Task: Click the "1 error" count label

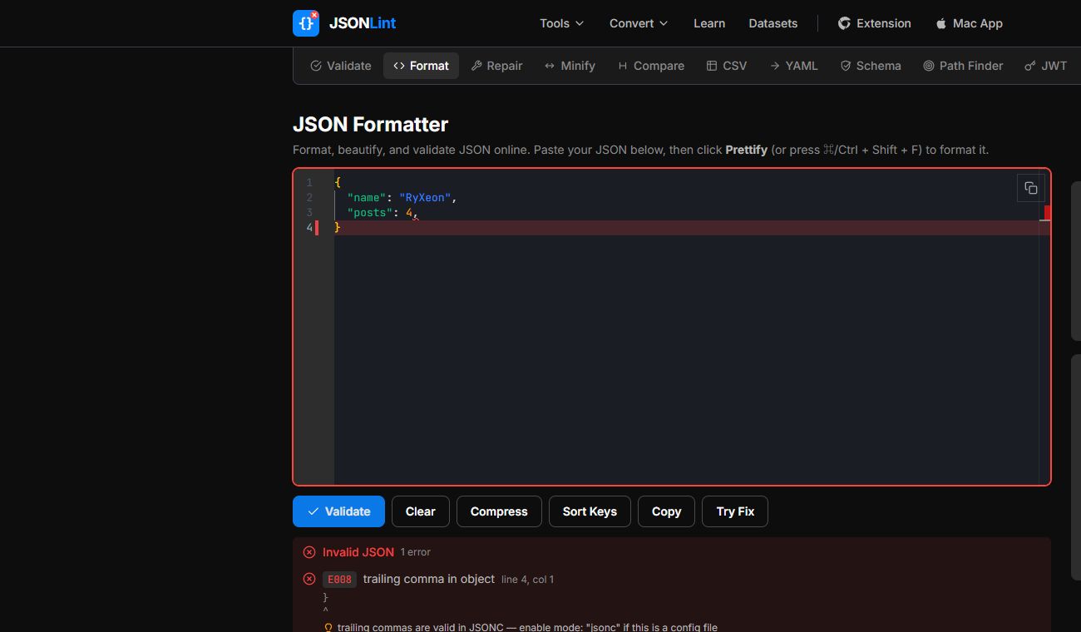Action: pos(416,552)
